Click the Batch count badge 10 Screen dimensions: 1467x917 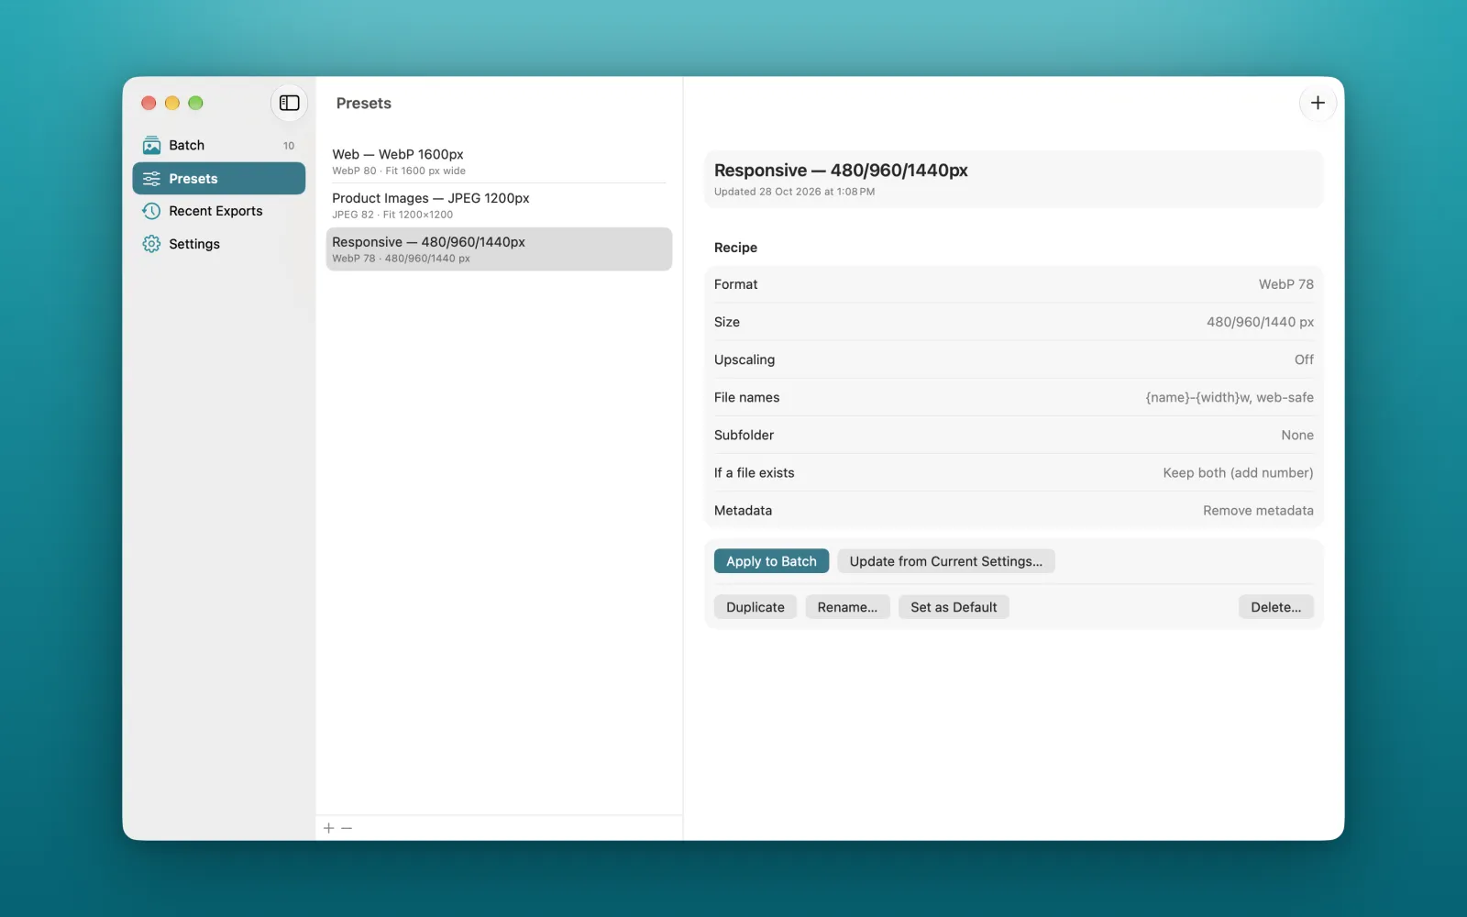(x=289, y=146)
